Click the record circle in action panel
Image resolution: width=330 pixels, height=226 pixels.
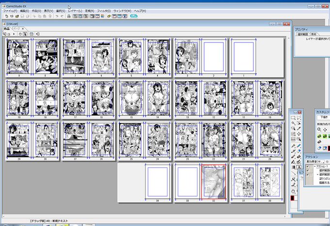pyautogui.click(x=327, y=162)
